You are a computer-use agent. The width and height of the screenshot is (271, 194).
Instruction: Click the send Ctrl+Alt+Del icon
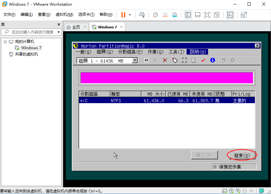142,15
